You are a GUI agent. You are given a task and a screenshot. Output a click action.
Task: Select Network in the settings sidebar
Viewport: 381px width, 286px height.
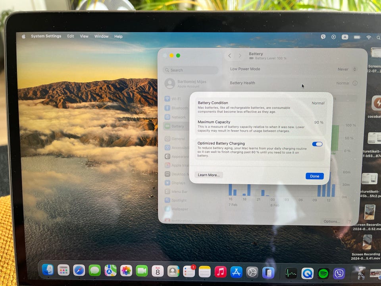(175, 117)
